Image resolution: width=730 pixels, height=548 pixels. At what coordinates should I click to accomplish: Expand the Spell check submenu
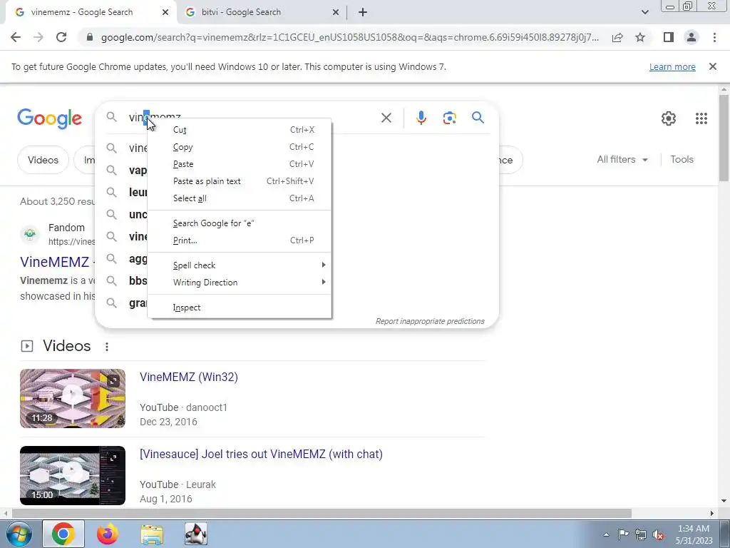(240, 265)
